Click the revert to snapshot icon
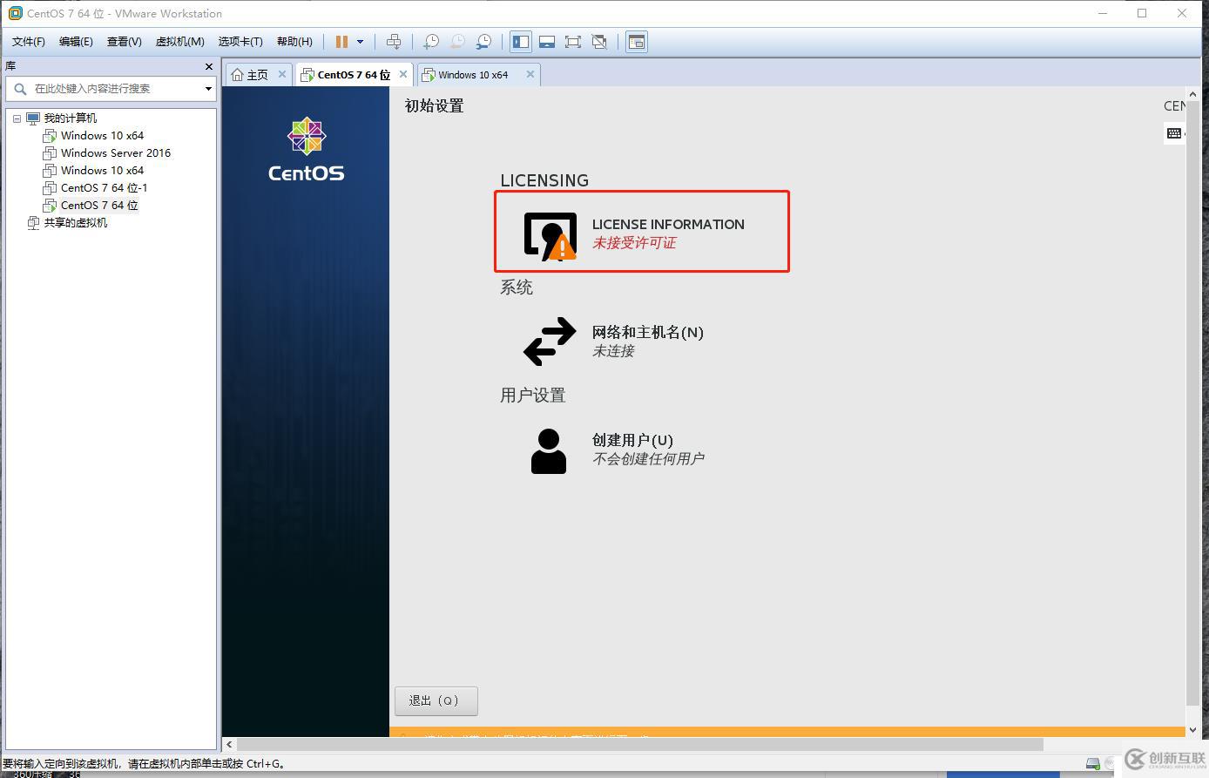The image size is (1209, 778). (x=457, y=42)
